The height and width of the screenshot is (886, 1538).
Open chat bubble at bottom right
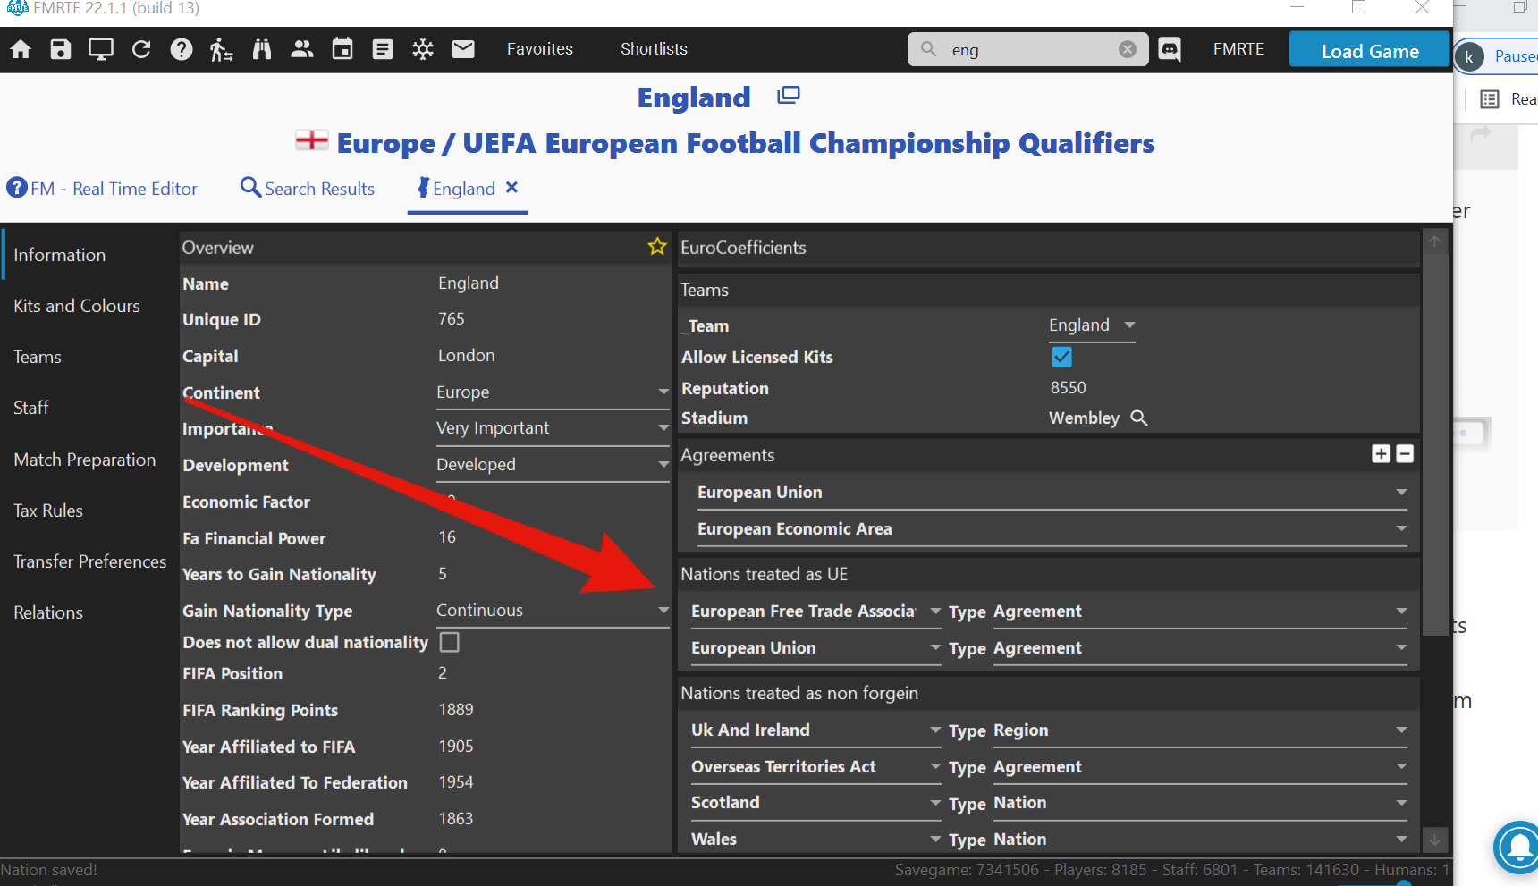pyautogui.click(x=1520, y=847)
